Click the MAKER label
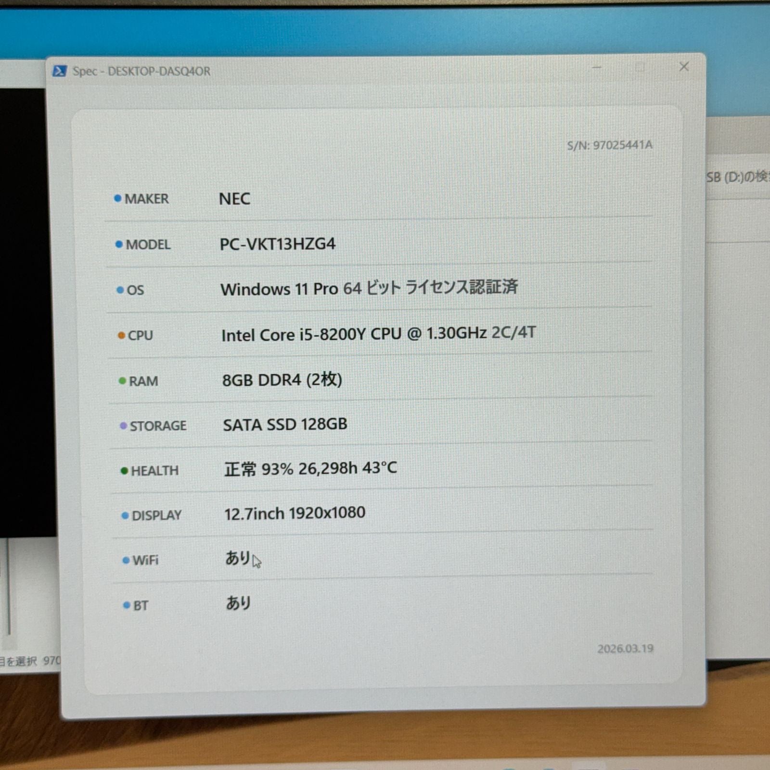Image resolution: width=770 pixels, height=770 pixels. 147,199
